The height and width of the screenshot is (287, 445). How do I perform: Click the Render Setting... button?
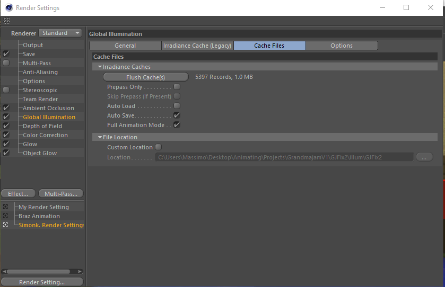pos(42,282)
